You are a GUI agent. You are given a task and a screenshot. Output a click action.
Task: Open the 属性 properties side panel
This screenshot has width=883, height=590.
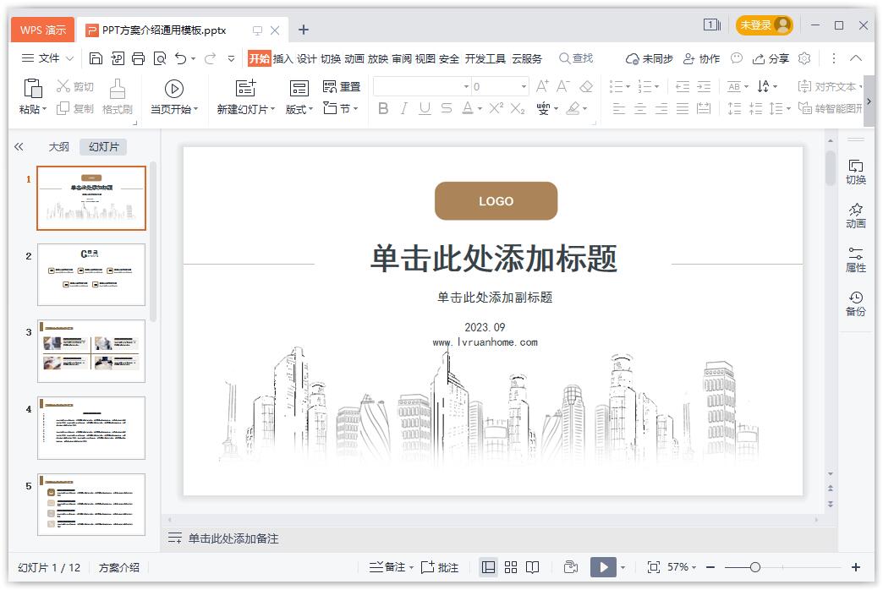coord(855,259)
